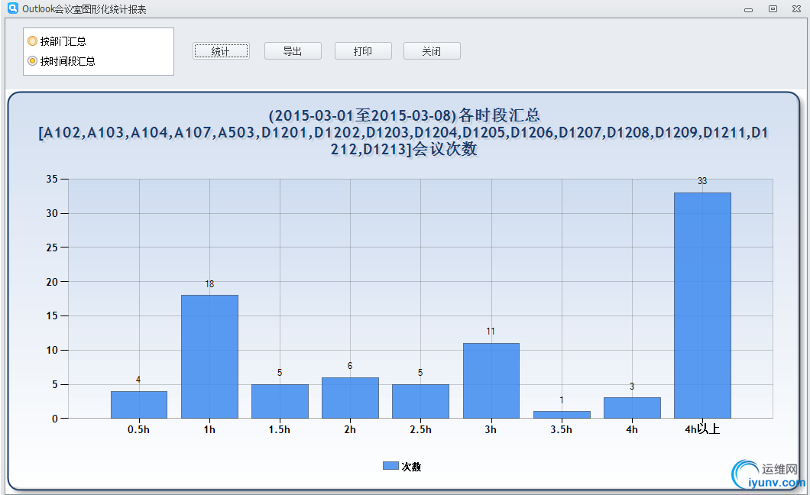The width and height of the screenshot is (810, 495).
Task: Minimize the Outlook report window
Action: tap(749, 9)
